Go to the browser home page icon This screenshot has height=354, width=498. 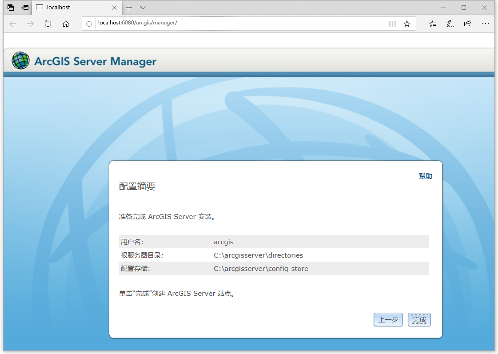66,24
